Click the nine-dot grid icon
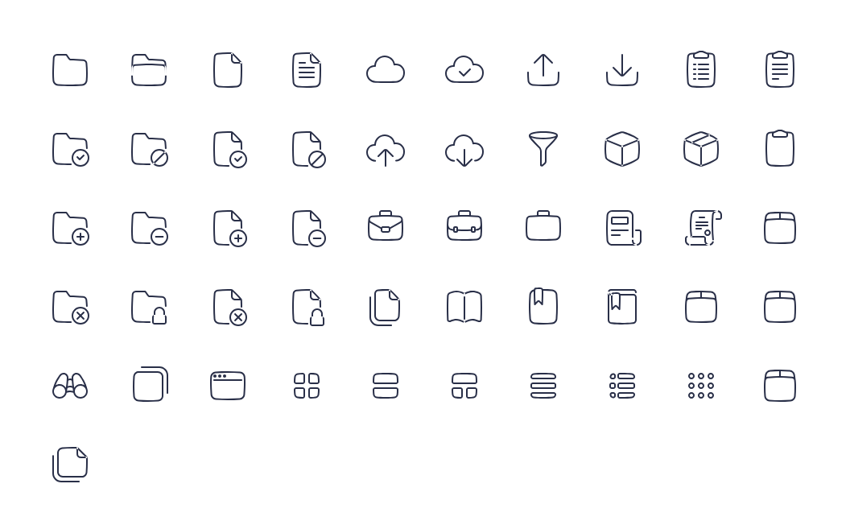 coord(701,386)
